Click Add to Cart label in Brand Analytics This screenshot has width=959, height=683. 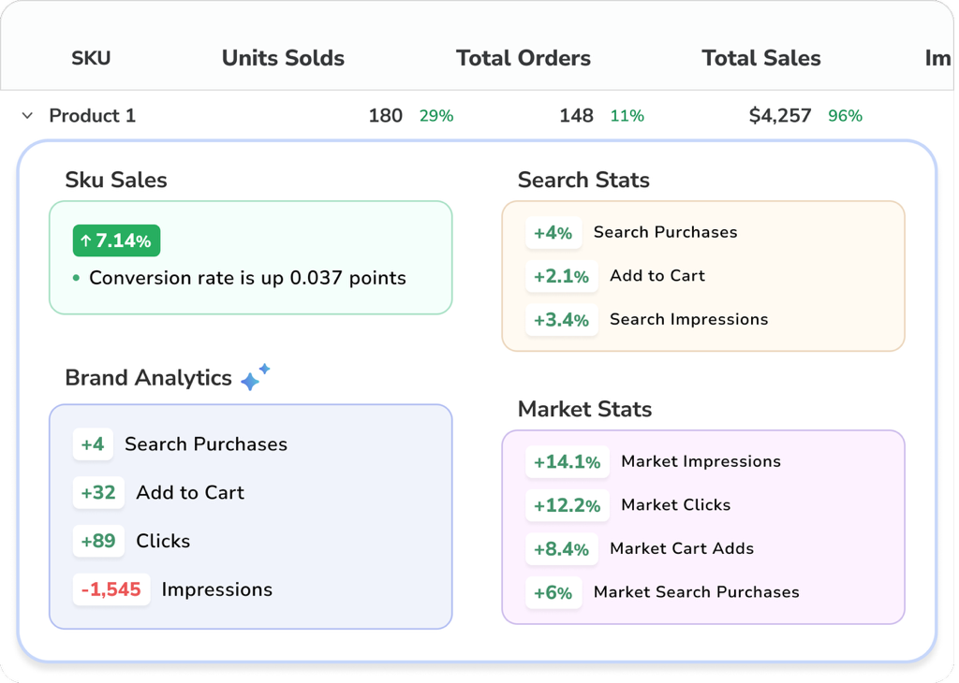(x=190, y=492)
